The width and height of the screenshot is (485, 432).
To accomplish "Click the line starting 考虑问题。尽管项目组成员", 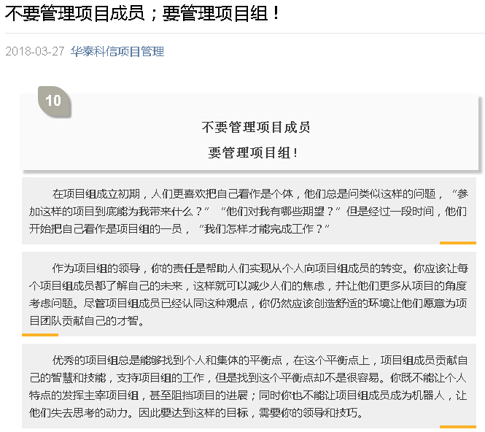I will point(248,303).
